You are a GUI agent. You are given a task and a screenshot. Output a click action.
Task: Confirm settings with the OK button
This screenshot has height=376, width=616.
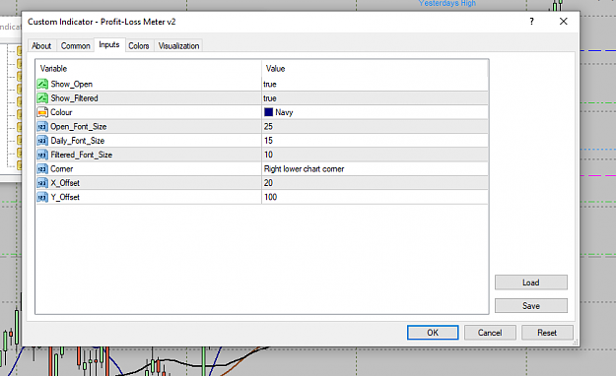[433, 333]
